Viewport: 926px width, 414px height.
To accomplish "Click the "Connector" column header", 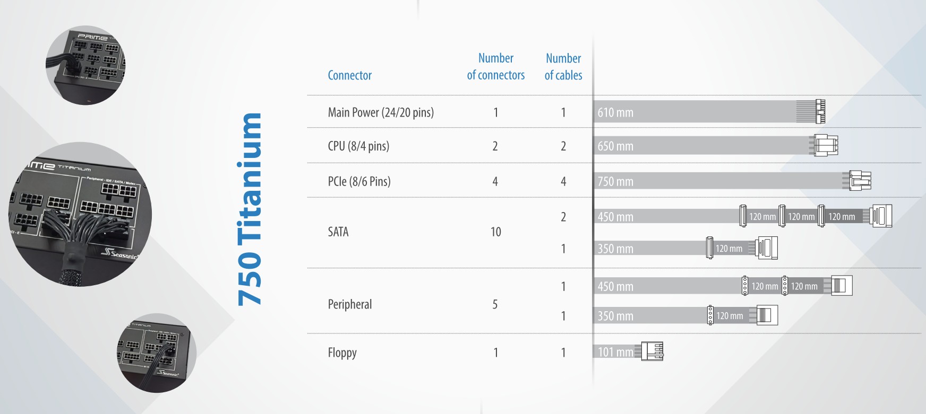I will 349,75.
